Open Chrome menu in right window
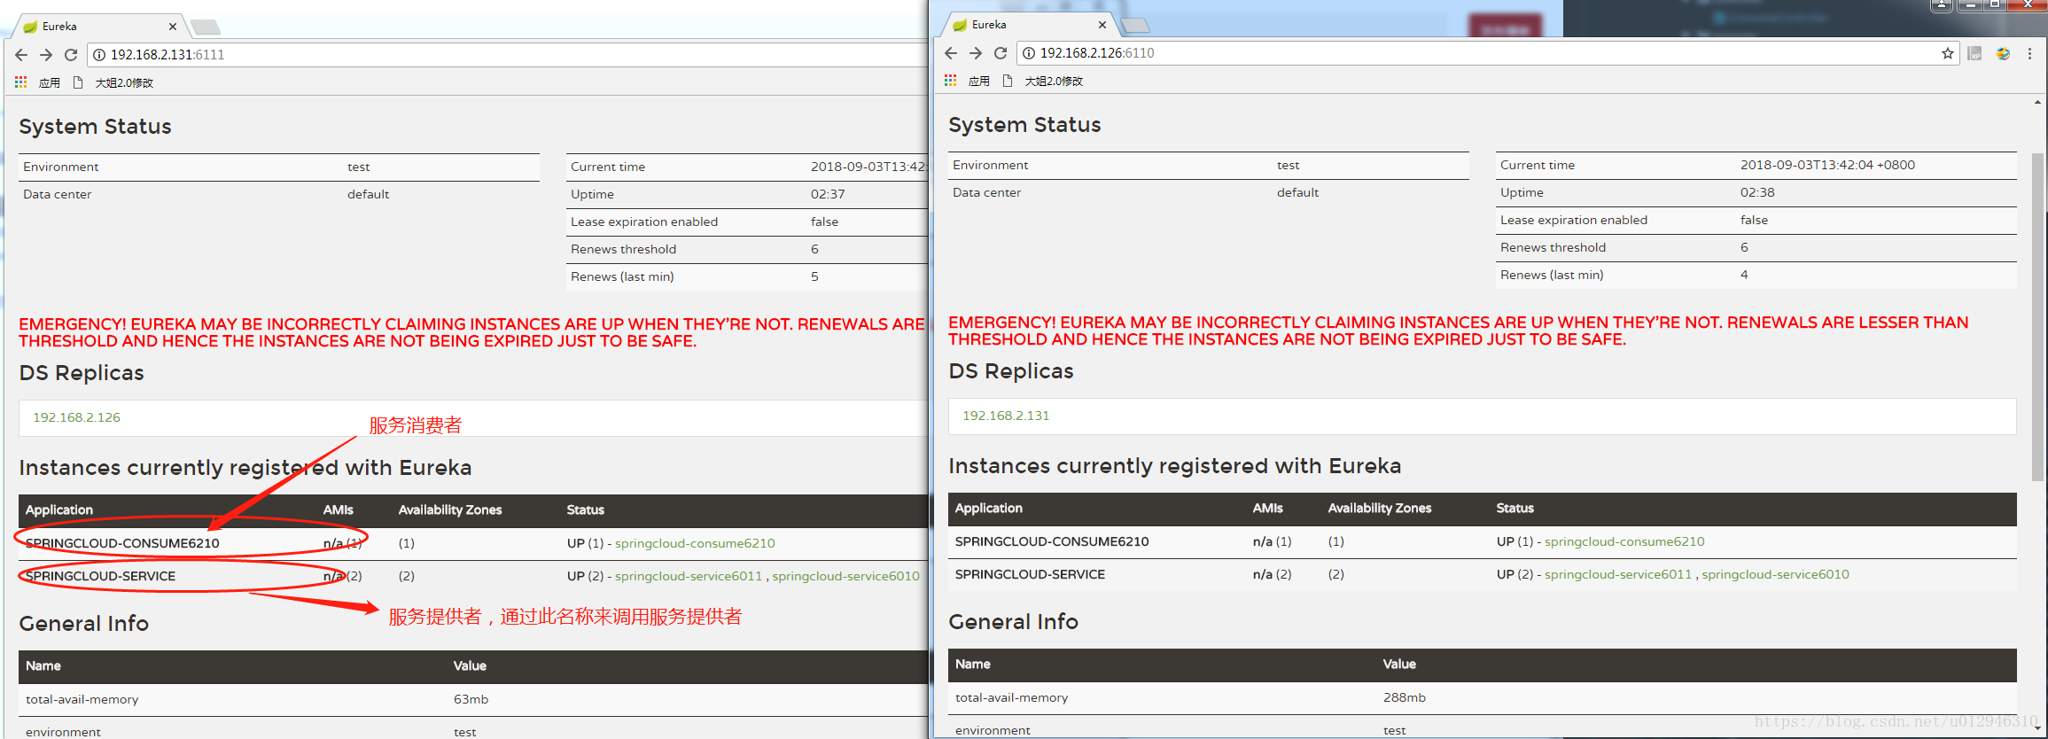2048x739 pixels. tap(2029, 53)
